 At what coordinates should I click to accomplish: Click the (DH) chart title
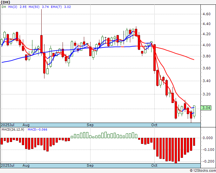5,2
